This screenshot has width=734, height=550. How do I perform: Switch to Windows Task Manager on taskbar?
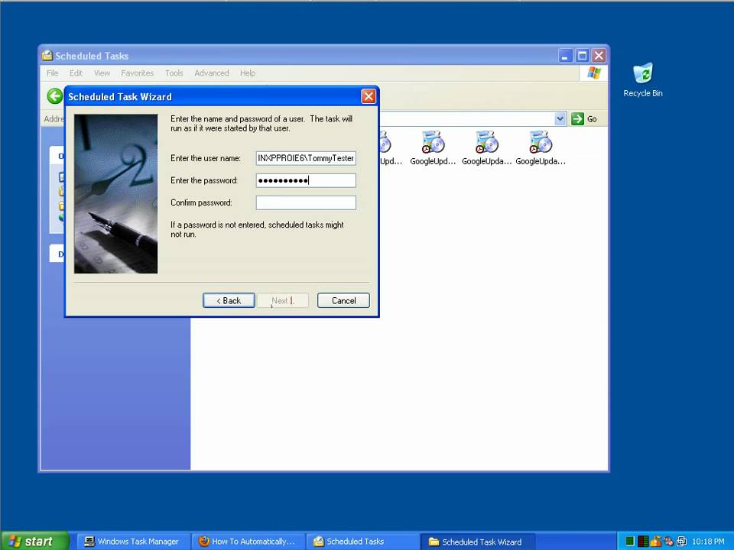click(x=132, y=541)
